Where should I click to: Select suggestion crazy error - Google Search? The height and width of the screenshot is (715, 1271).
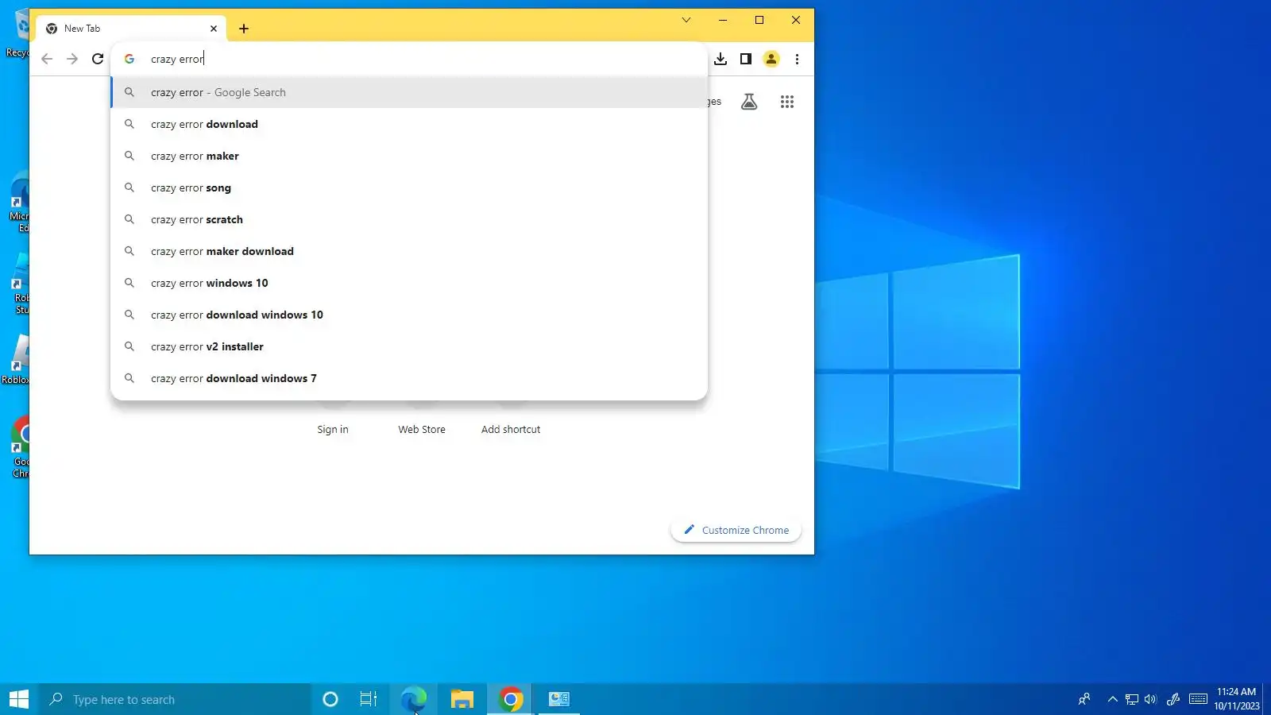[x=409, y=92]
